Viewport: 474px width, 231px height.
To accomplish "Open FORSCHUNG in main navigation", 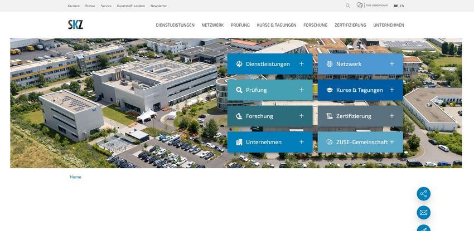I will point(315,25).
